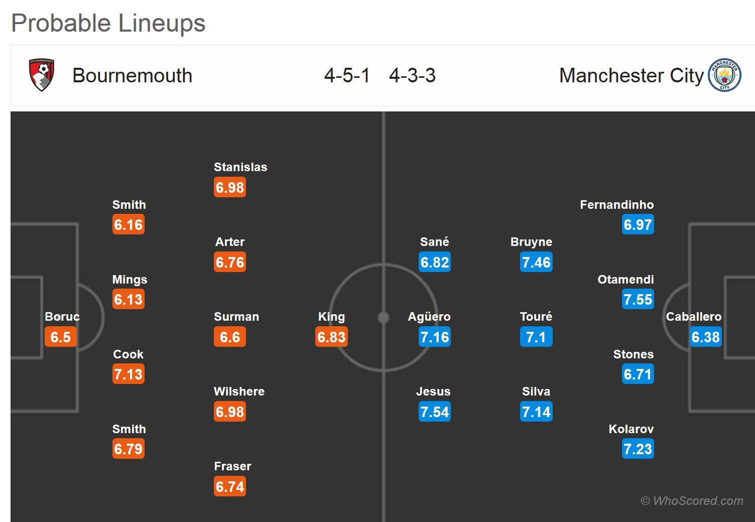
Task: Select Caballero's 6.38 goalkeeper rating
Action: tap(705, 337)
